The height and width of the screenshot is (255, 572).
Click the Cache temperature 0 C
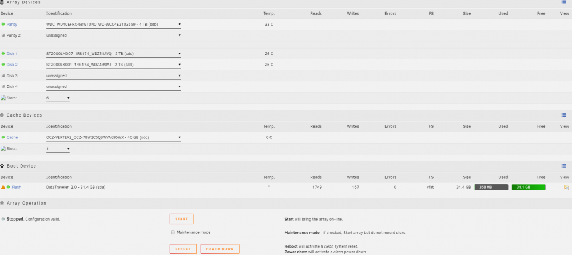(269, 138)
